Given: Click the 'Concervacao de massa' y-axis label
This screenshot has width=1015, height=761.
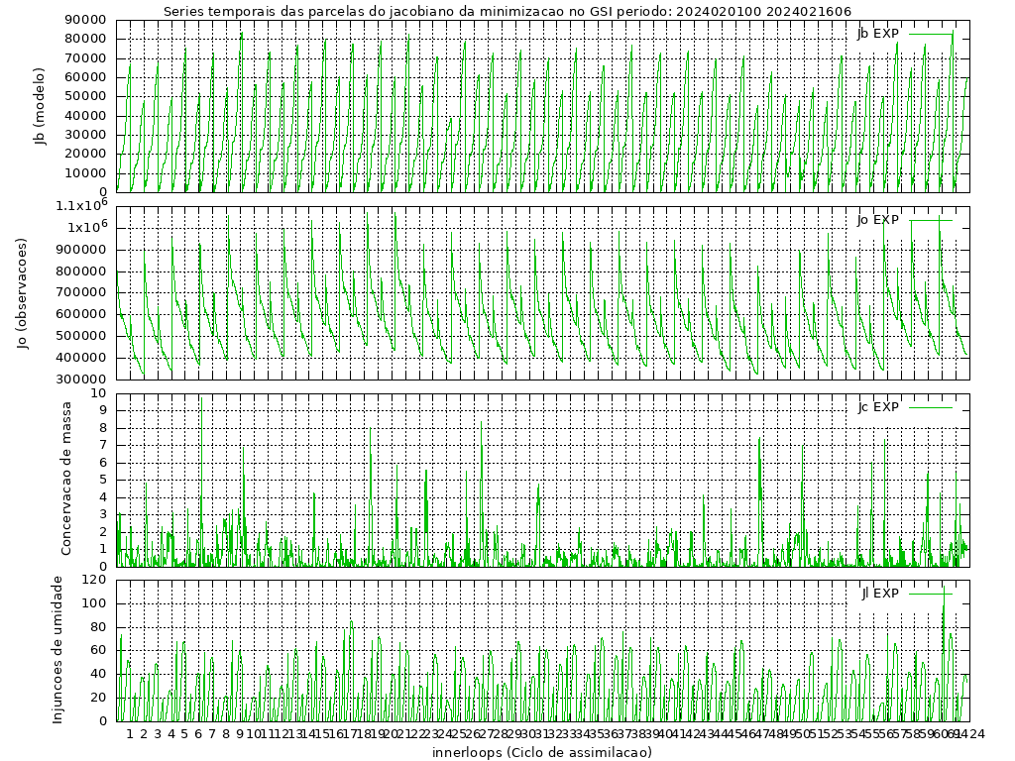Looking at the screenshot, I should 66,479.
